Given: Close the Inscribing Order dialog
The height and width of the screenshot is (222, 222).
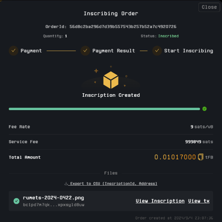Looking at the screenshot, I should (x=209, y=7).
